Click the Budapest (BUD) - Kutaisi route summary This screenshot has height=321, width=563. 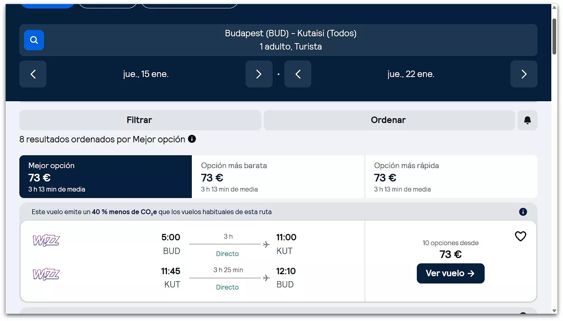coord(290,40)
